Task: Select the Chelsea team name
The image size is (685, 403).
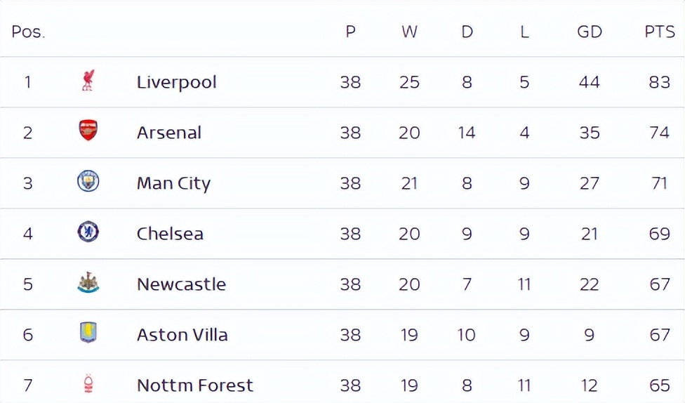Action: (x=170, y=234)
